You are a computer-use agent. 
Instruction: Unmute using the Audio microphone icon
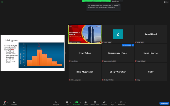coord(5,102)
